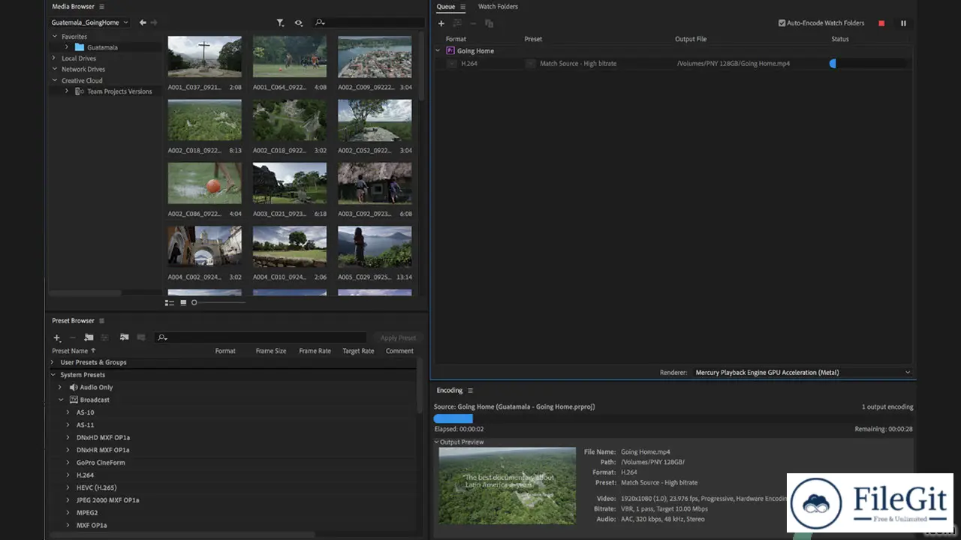This screenshot has width=961, height=540.
Task: Click the Export Presets icon
Action: pos(140,337)
